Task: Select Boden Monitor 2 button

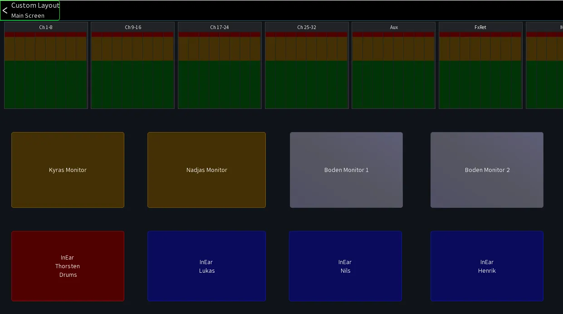Action: click(487, 170)
